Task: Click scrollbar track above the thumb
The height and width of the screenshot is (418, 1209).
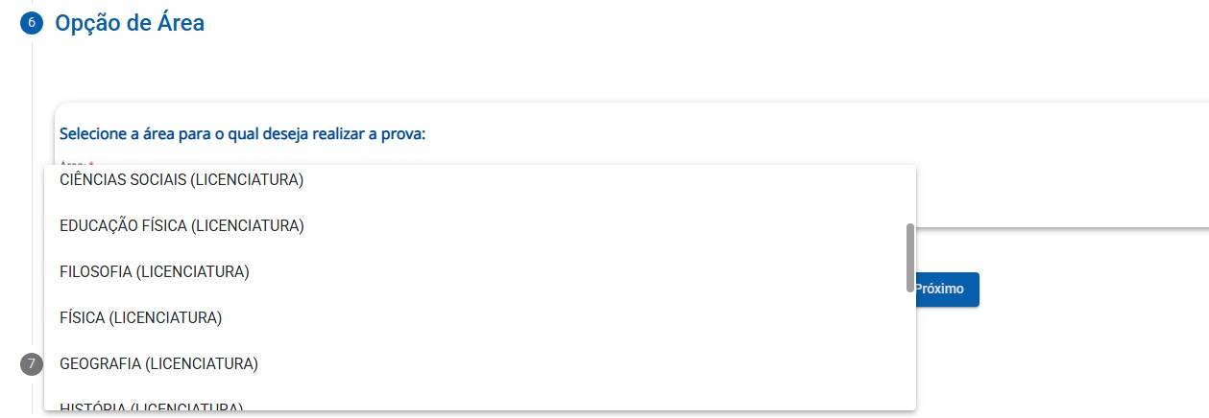Action: tap(909, 195)
